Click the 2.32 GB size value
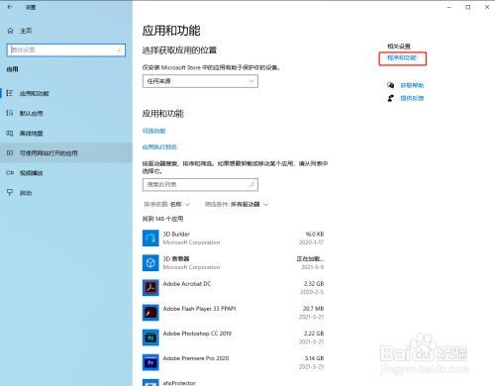 pyautogui.click(x=314, y=284)
